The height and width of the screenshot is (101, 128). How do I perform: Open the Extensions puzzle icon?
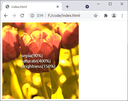106,16
